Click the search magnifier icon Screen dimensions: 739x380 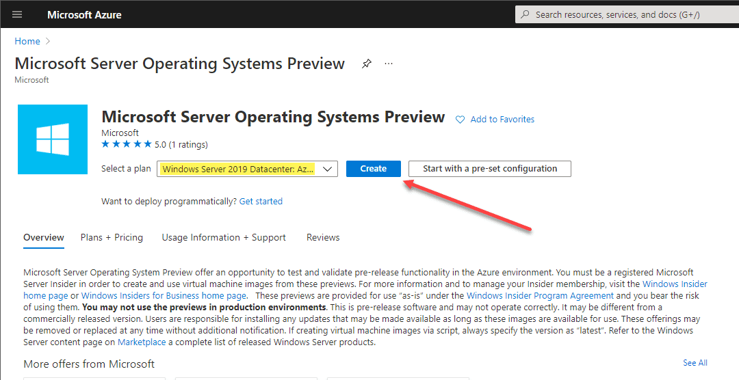[x=526, y=14]
